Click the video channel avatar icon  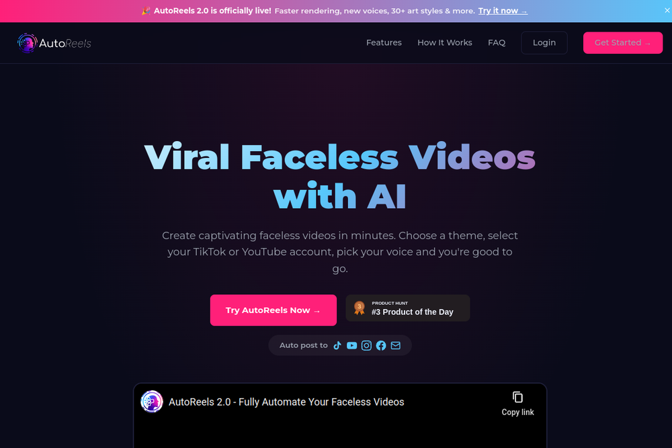pyautogui.click(x=152, y=402)
